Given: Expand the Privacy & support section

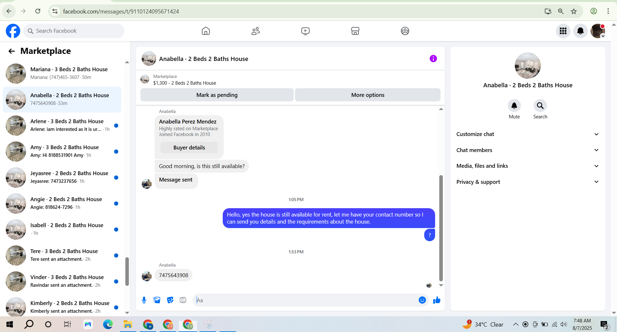Looking at the screenshot, I should pyautogui.click(x=527, y=182).
